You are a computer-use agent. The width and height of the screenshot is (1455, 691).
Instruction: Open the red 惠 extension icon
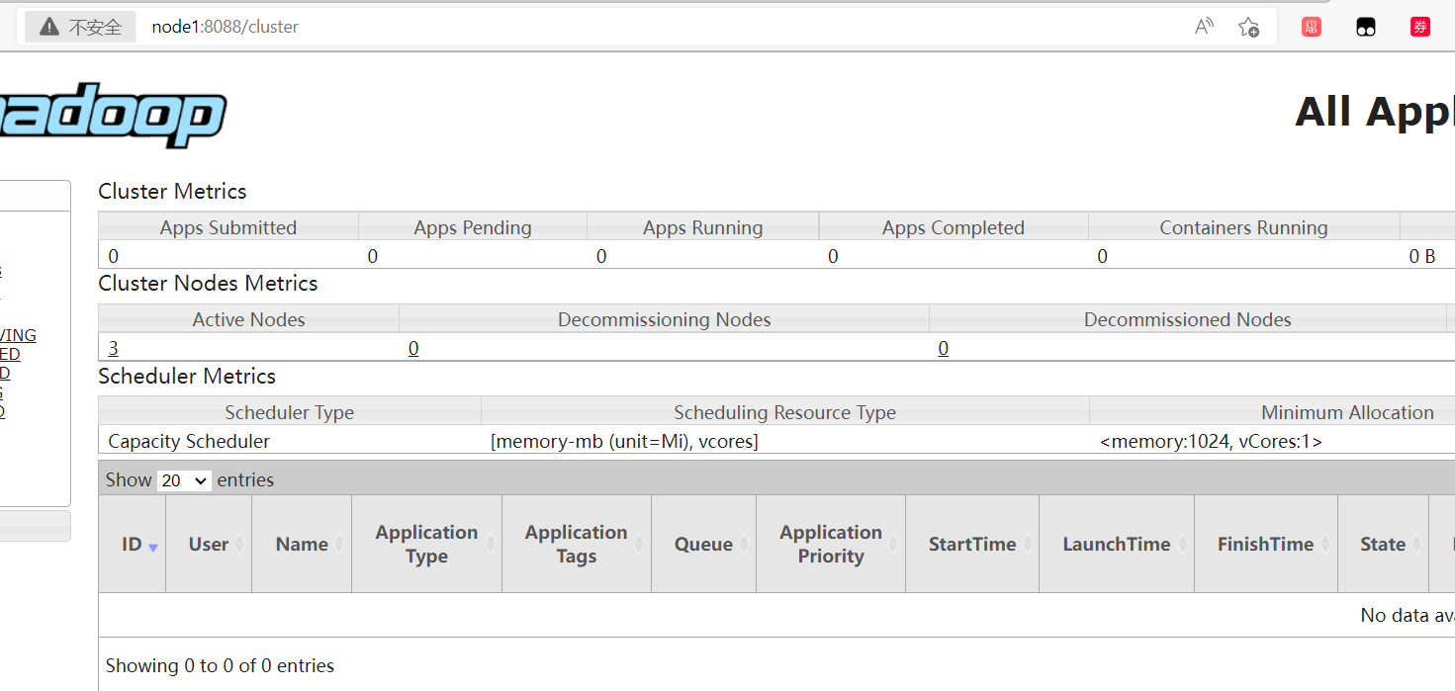tap(1312, 27)
